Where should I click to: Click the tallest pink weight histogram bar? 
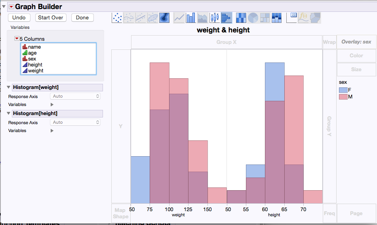pos(160,86)
